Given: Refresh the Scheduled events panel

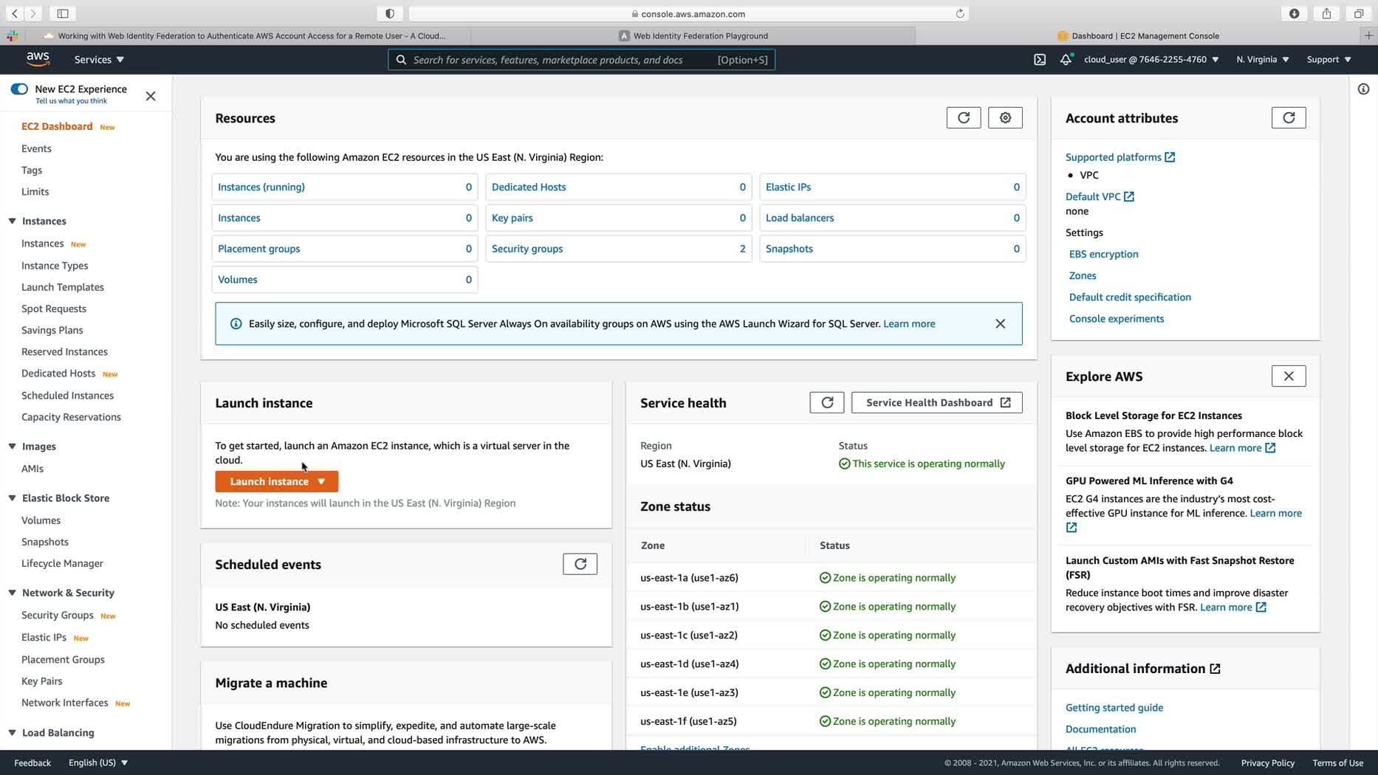Looking at the screenshot, I should pos(580,564).
